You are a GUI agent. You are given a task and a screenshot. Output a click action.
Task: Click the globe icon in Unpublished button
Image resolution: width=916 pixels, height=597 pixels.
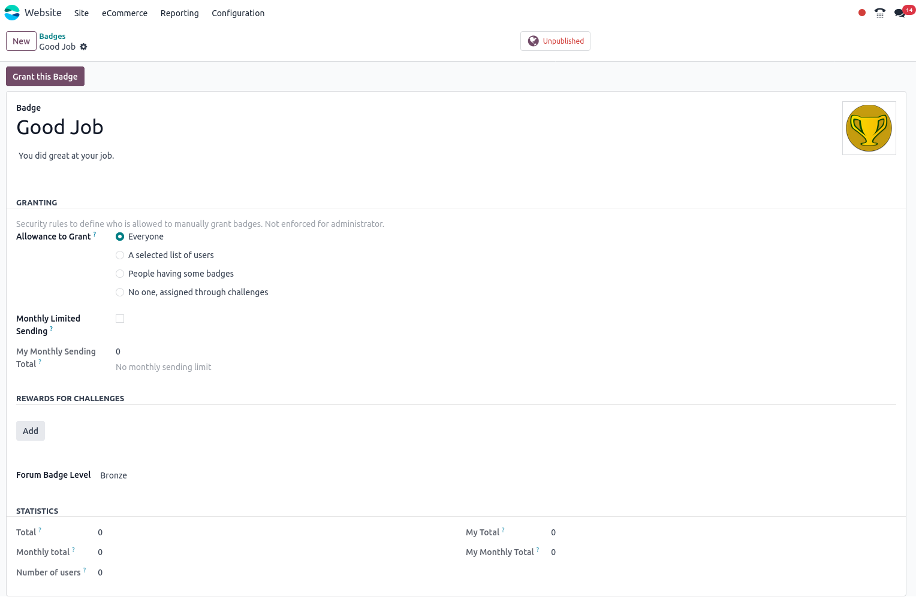click(x=533, y=41)
